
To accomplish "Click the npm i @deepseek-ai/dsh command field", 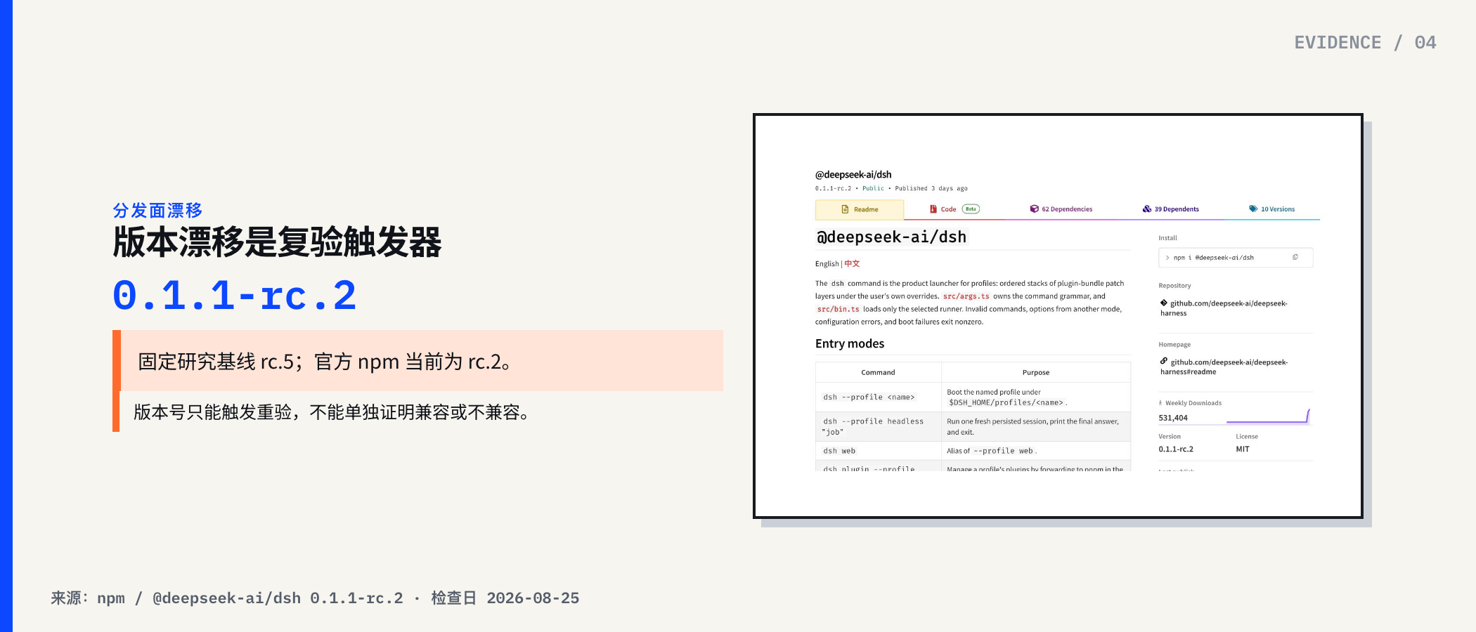I will 1236,258.
